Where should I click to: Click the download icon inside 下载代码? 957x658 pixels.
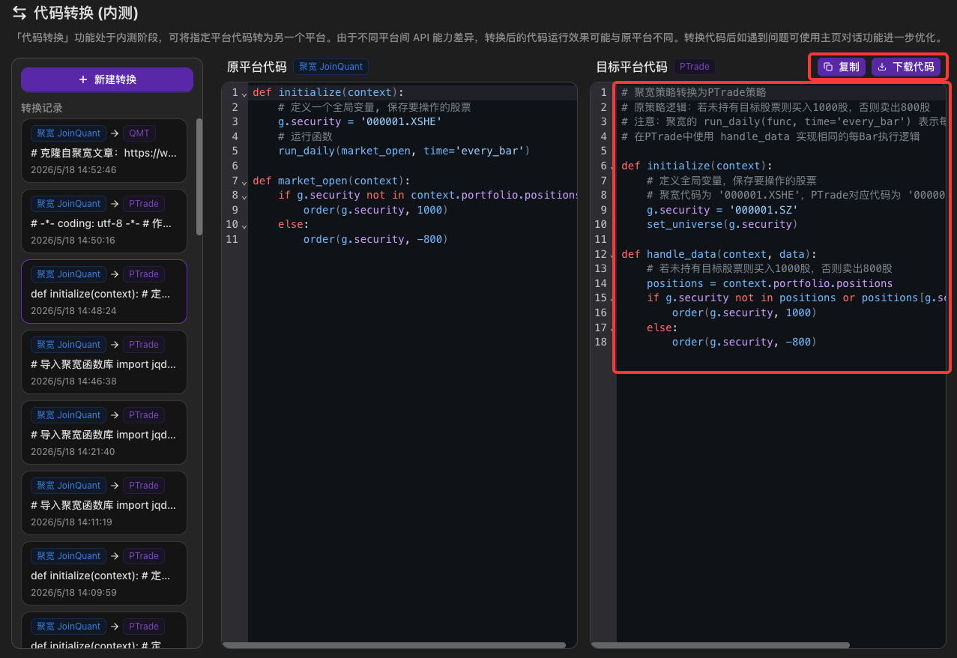[882, 67]
